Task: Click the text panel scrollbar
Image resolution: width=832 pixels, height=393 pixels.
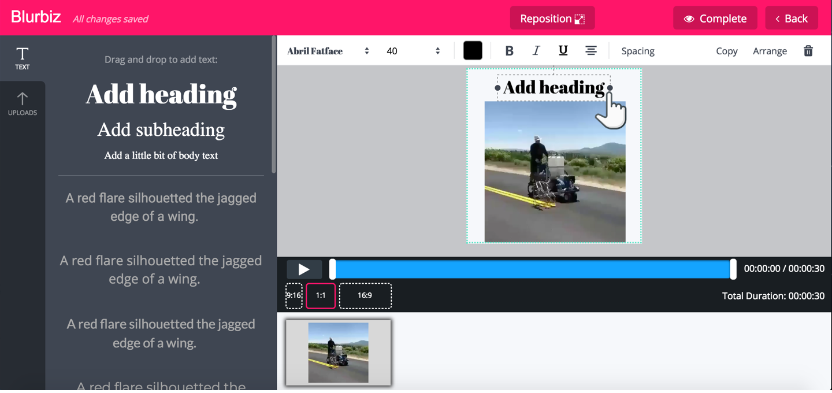Action: pyautogui.click(x=274, y=105)
